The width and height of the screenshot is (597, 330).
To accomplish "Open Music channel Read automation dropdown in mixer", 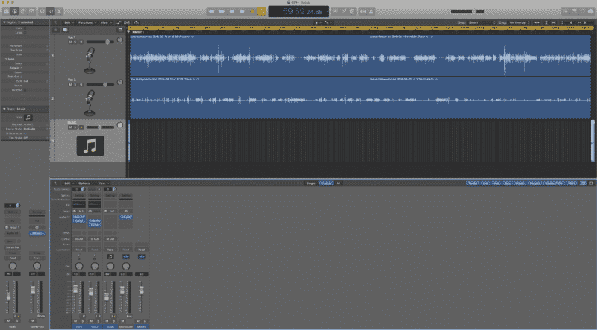I will coord(110,250).
